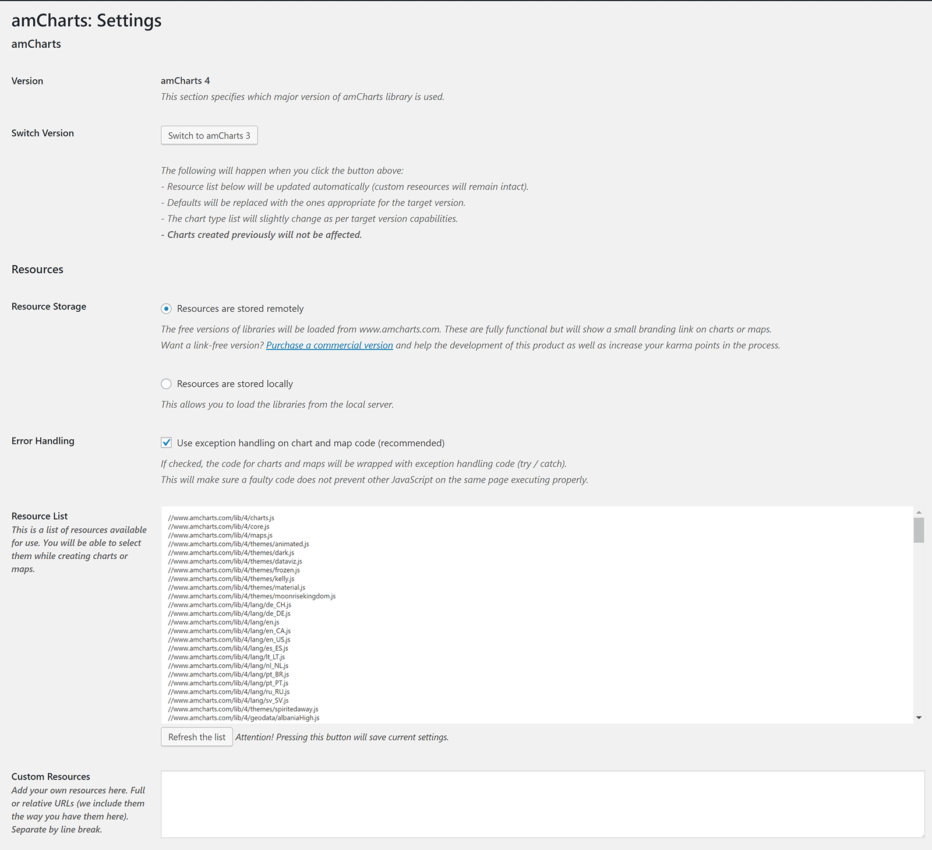Toggle exception handling checkbox
The width and height of the screenshot is (932, 850).
[166, 443]
